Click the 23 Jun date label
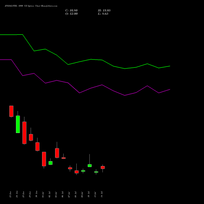204x204 pixels. pyautogui.click(x=10, y=194)
